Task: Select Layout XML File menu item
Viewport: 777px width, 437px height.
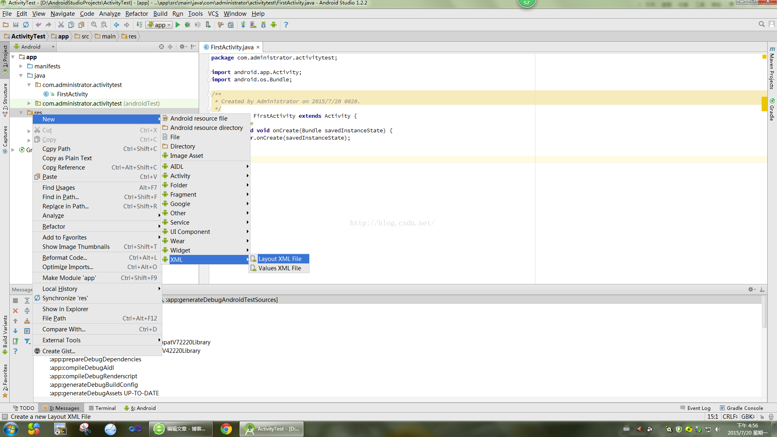Action: [279, 259]
